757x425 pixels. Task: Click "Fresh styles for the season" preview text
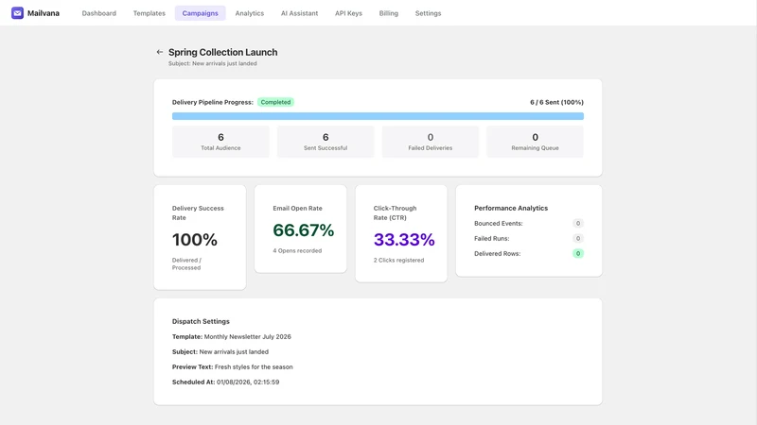pos(254,367)
